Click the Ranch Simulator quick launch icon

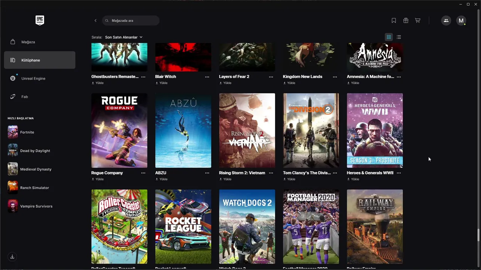click(x=13, y=187)
